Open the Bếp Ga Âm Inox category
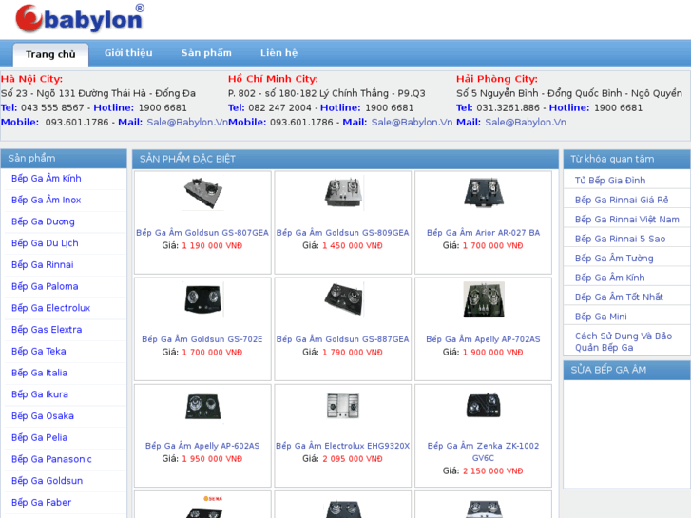 tap(47, 201)
